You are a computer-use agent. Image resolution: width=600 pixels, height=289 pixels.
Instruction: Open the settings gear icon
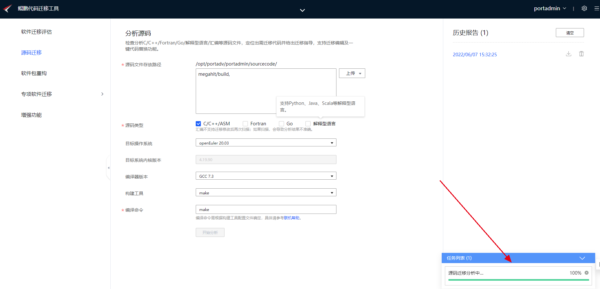[x=584, y=9]
